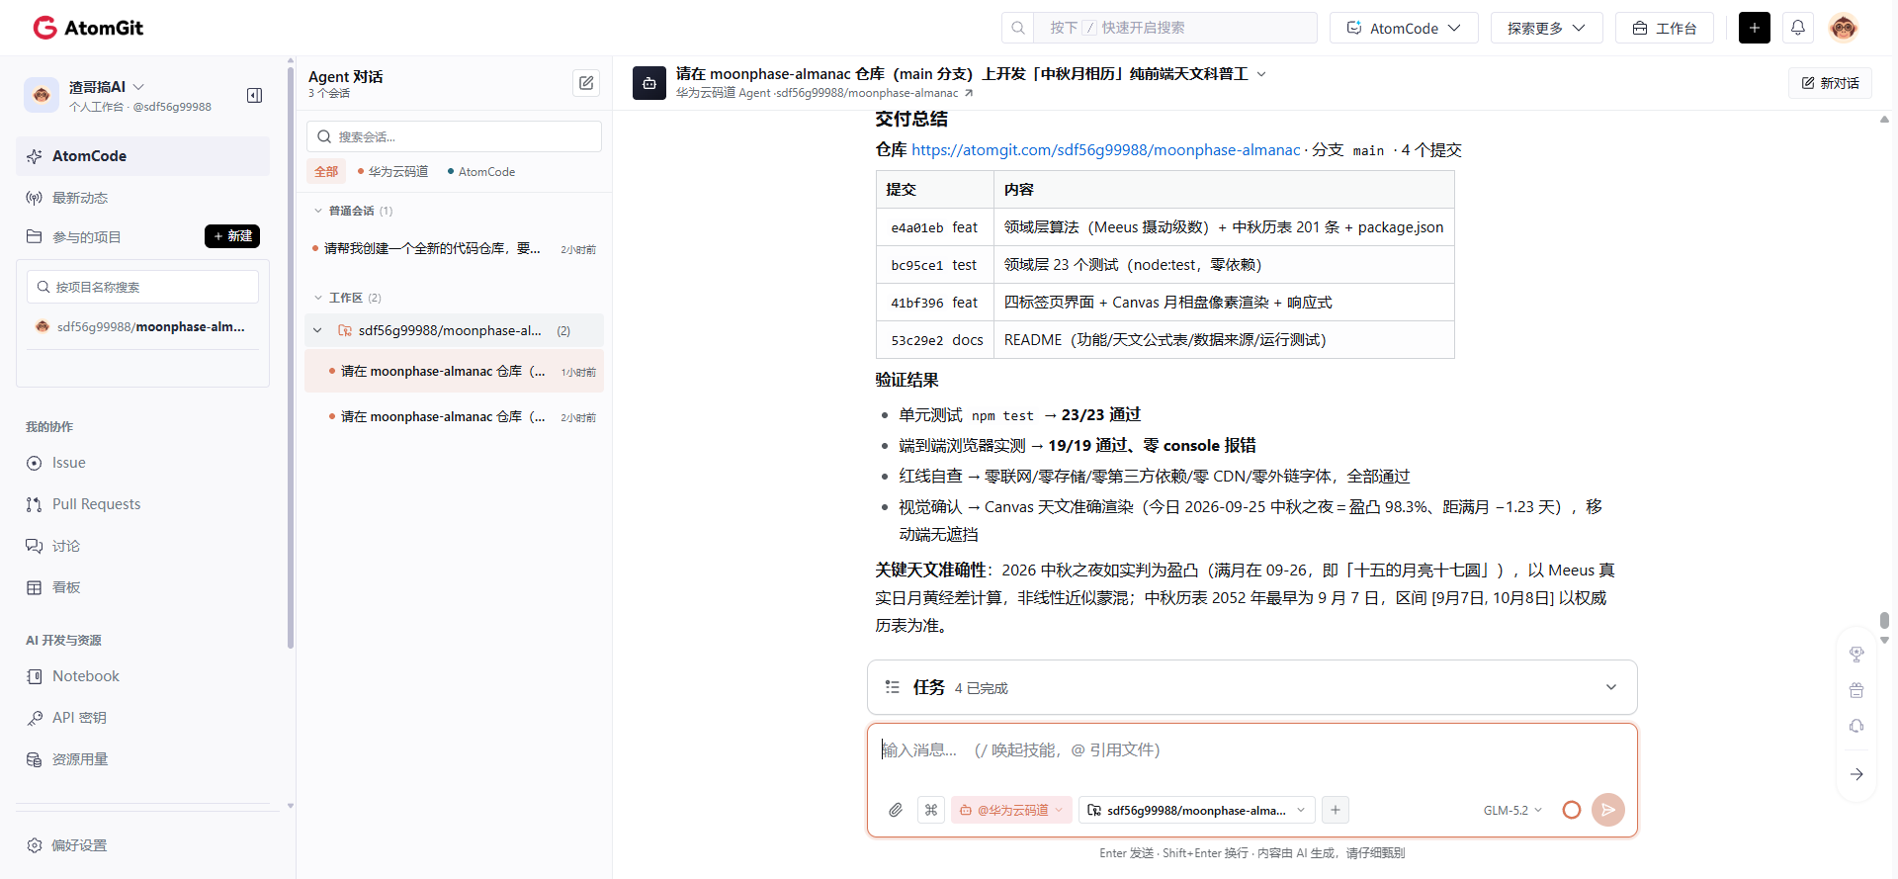Open the headset support icon

point(1856,726)
